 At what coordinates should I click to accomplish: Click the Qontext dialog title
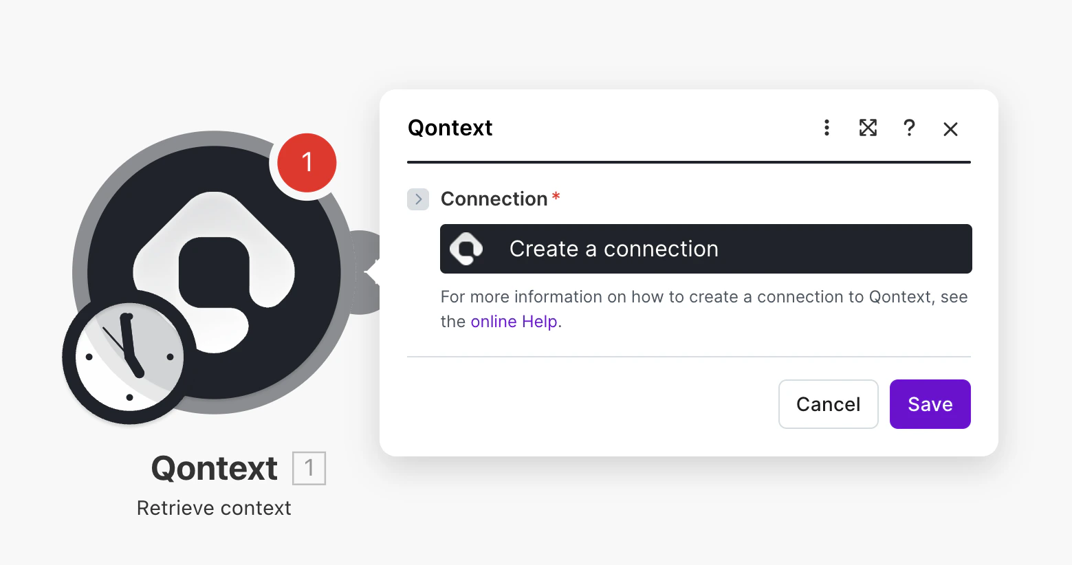point(450,129)
